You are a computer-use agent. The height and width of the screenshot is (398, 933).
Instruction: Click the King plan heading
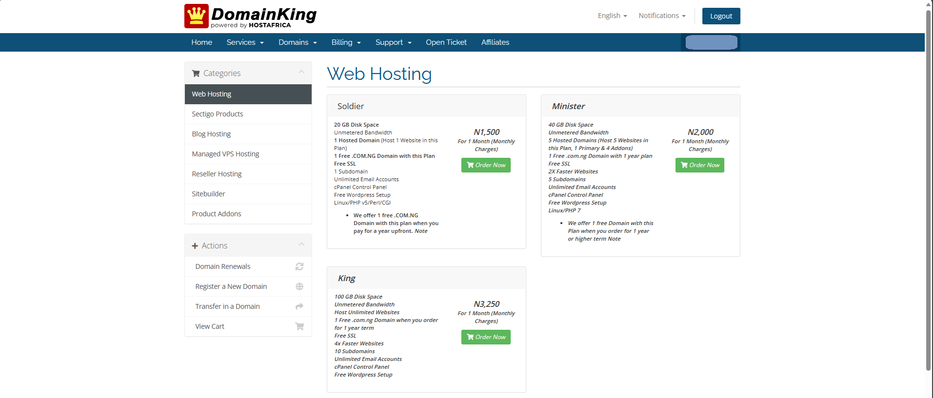(347, 278)
